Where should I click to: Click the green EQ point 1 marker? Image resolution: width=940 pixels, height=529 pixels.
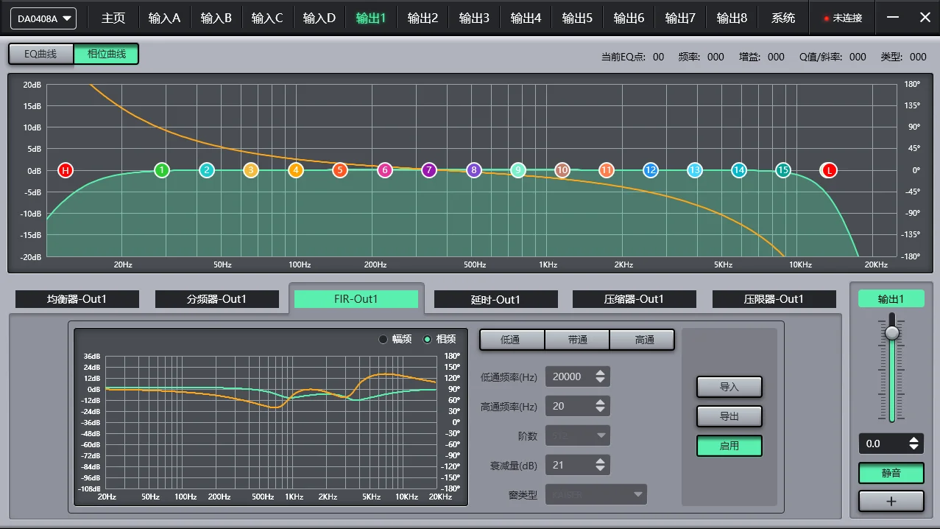click(161, 170)
